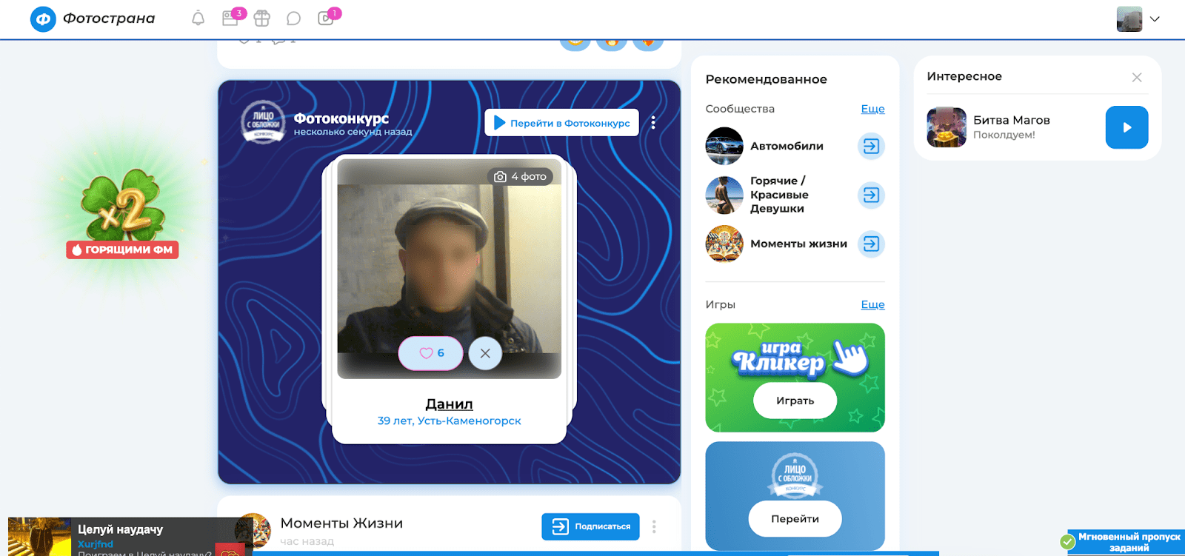Click Мгновенный пропуск заданий banner
The image size is (1185, 556).
(1122, 542)
